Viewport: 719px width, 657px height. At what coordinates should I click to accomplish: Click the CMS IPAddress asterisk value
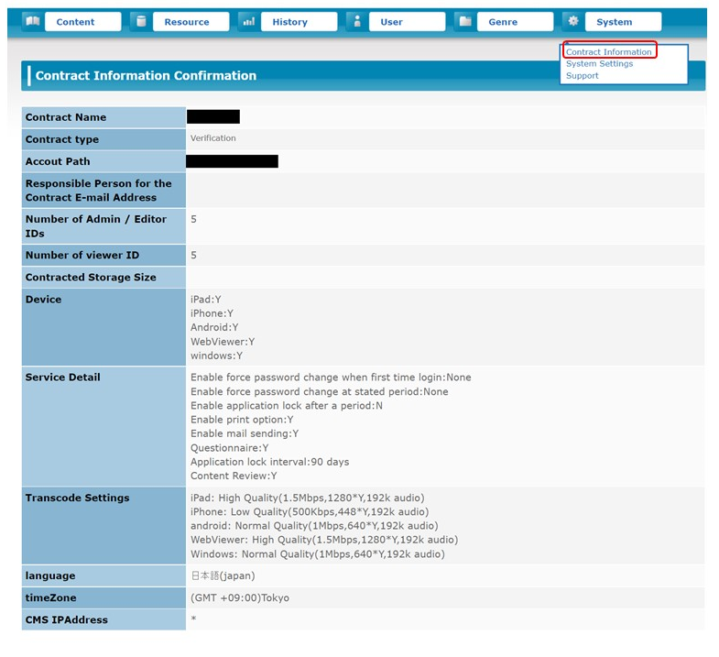[193, 619]
